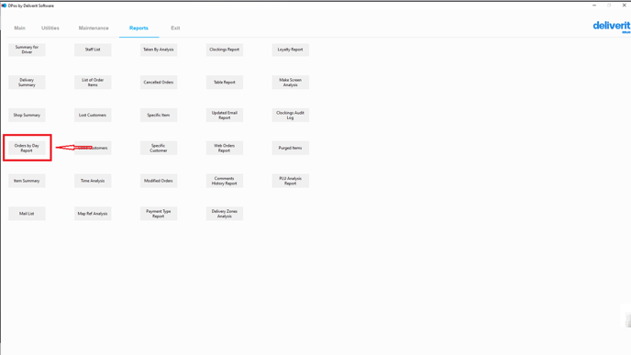631x355 pixels.
Task: Open Summary for Driver report
Action: click(27, 50)
